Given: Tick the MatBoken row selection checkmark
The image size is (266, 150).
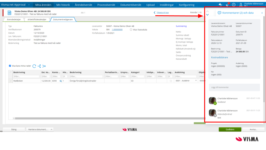Looking at the screenshot, I should click(11, 81).
